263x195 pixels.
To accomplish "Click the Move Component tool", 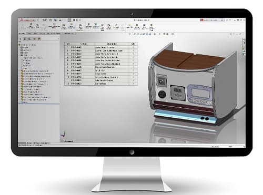I will tap(72, 26).
